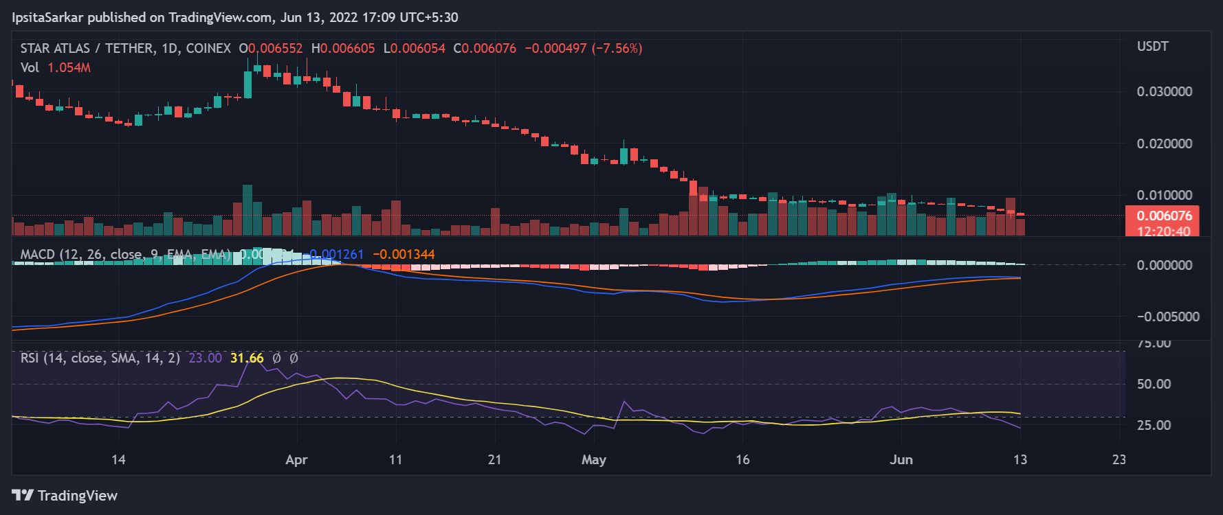The image size is (1223, 515).
Task: Click the 21 date on time axis
Action: pos(494,459)
